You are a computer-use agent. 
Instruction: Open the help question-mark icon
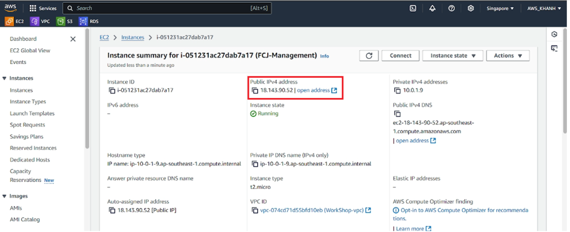(451, 8)
